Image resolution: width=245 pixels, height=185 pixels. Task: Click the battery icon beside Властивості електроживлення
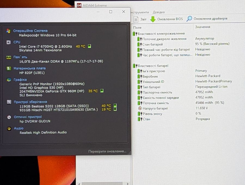135,34
